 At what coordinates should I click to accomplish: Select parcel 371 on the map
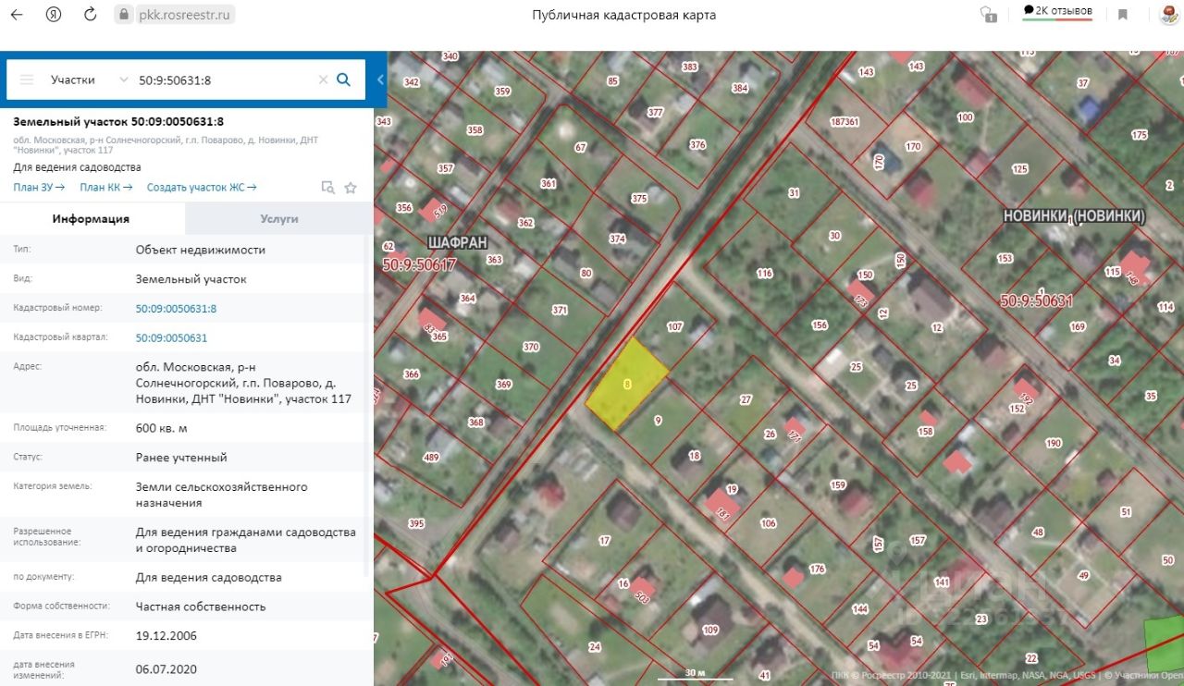click(559, 310)
